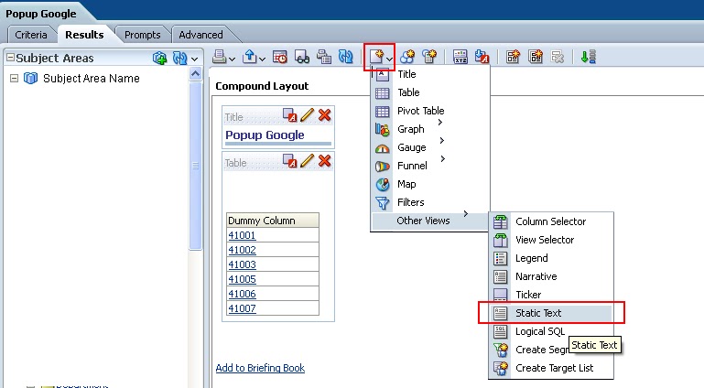Image resolution: width=704 pixels, height=388 pixels.
Task: Click the New View toolbar icon
Action: (376, 57)
